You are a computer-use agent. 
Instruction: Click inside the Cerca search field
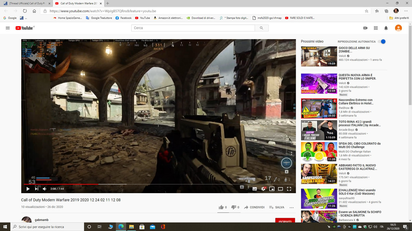tap(193, 28)
